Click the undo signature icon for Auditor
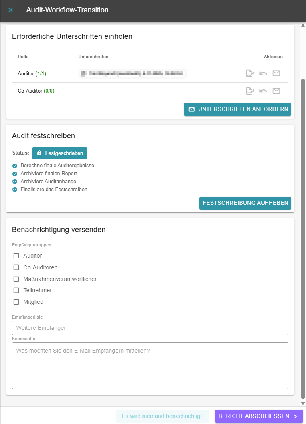Viewport: 306px width, 424px height. (x=263, y=73)
